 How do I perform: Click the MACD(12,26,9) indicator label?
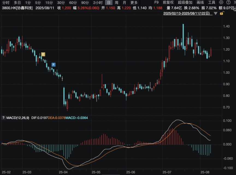[x=17, y=118]
